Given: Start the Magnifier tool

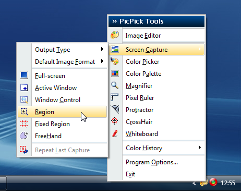Looking at the screenshot, I should 156,86.
